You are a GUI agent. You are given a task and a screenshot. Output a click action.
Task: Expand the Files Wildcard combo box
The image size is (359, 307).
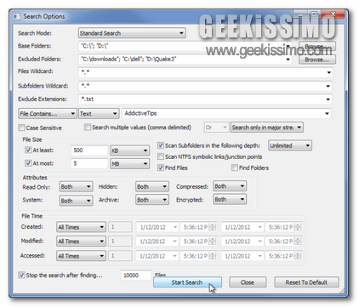point(328,72)
